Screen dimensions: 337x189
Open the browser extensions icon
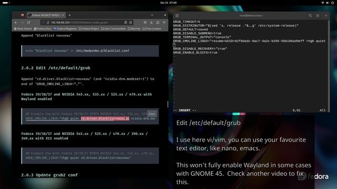(x=158, y=23)
